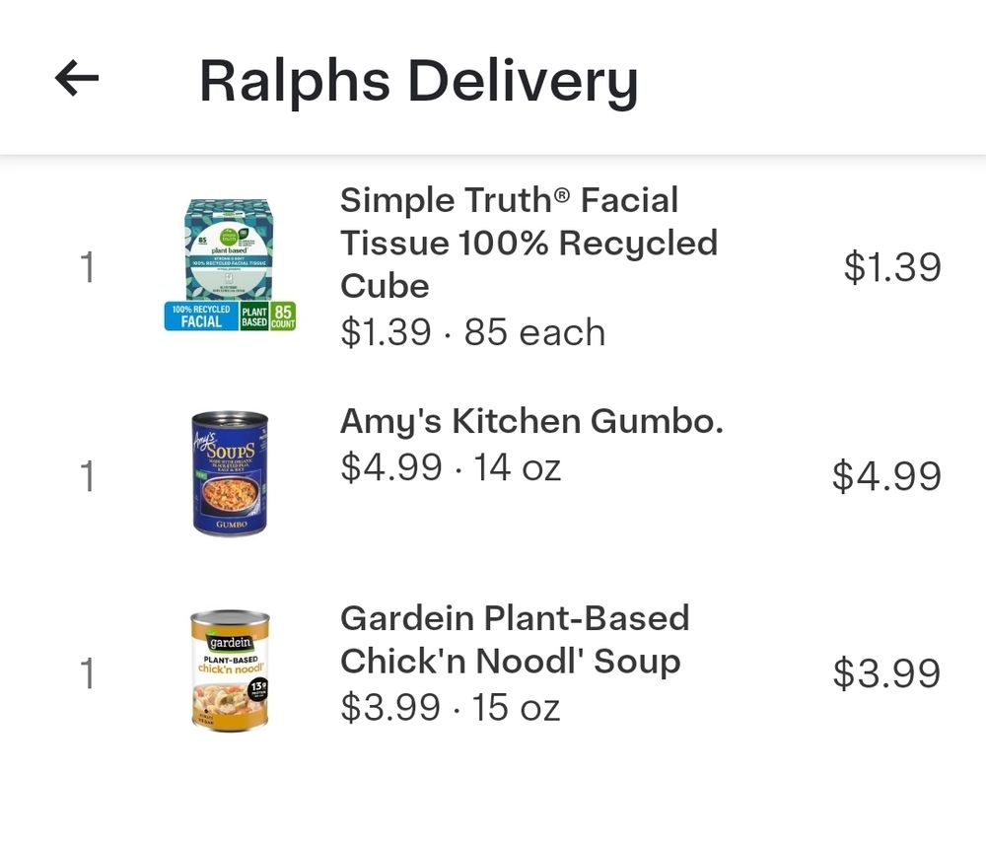The image size is (986, 844).
Task: Open the Simple Truth facial tissue product image
Action: pos(230,265)
